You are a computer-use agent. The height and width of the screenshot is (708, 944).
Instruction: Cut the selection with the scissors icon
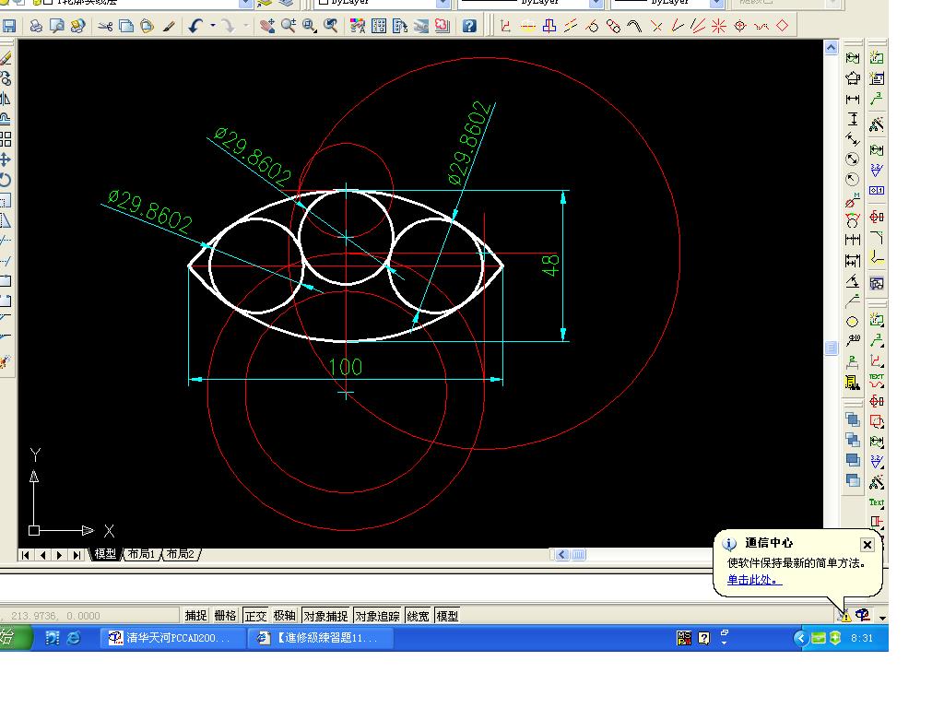point(105,26)
